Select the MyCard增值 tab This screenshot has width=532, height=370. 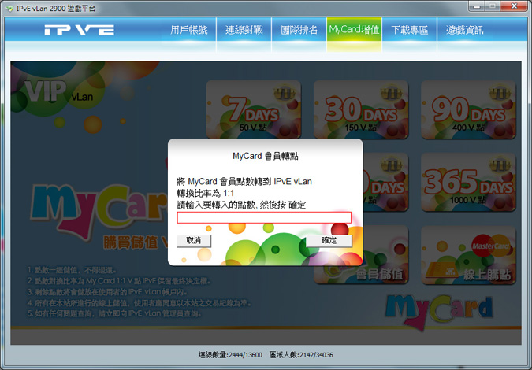(x=354, y=30)
